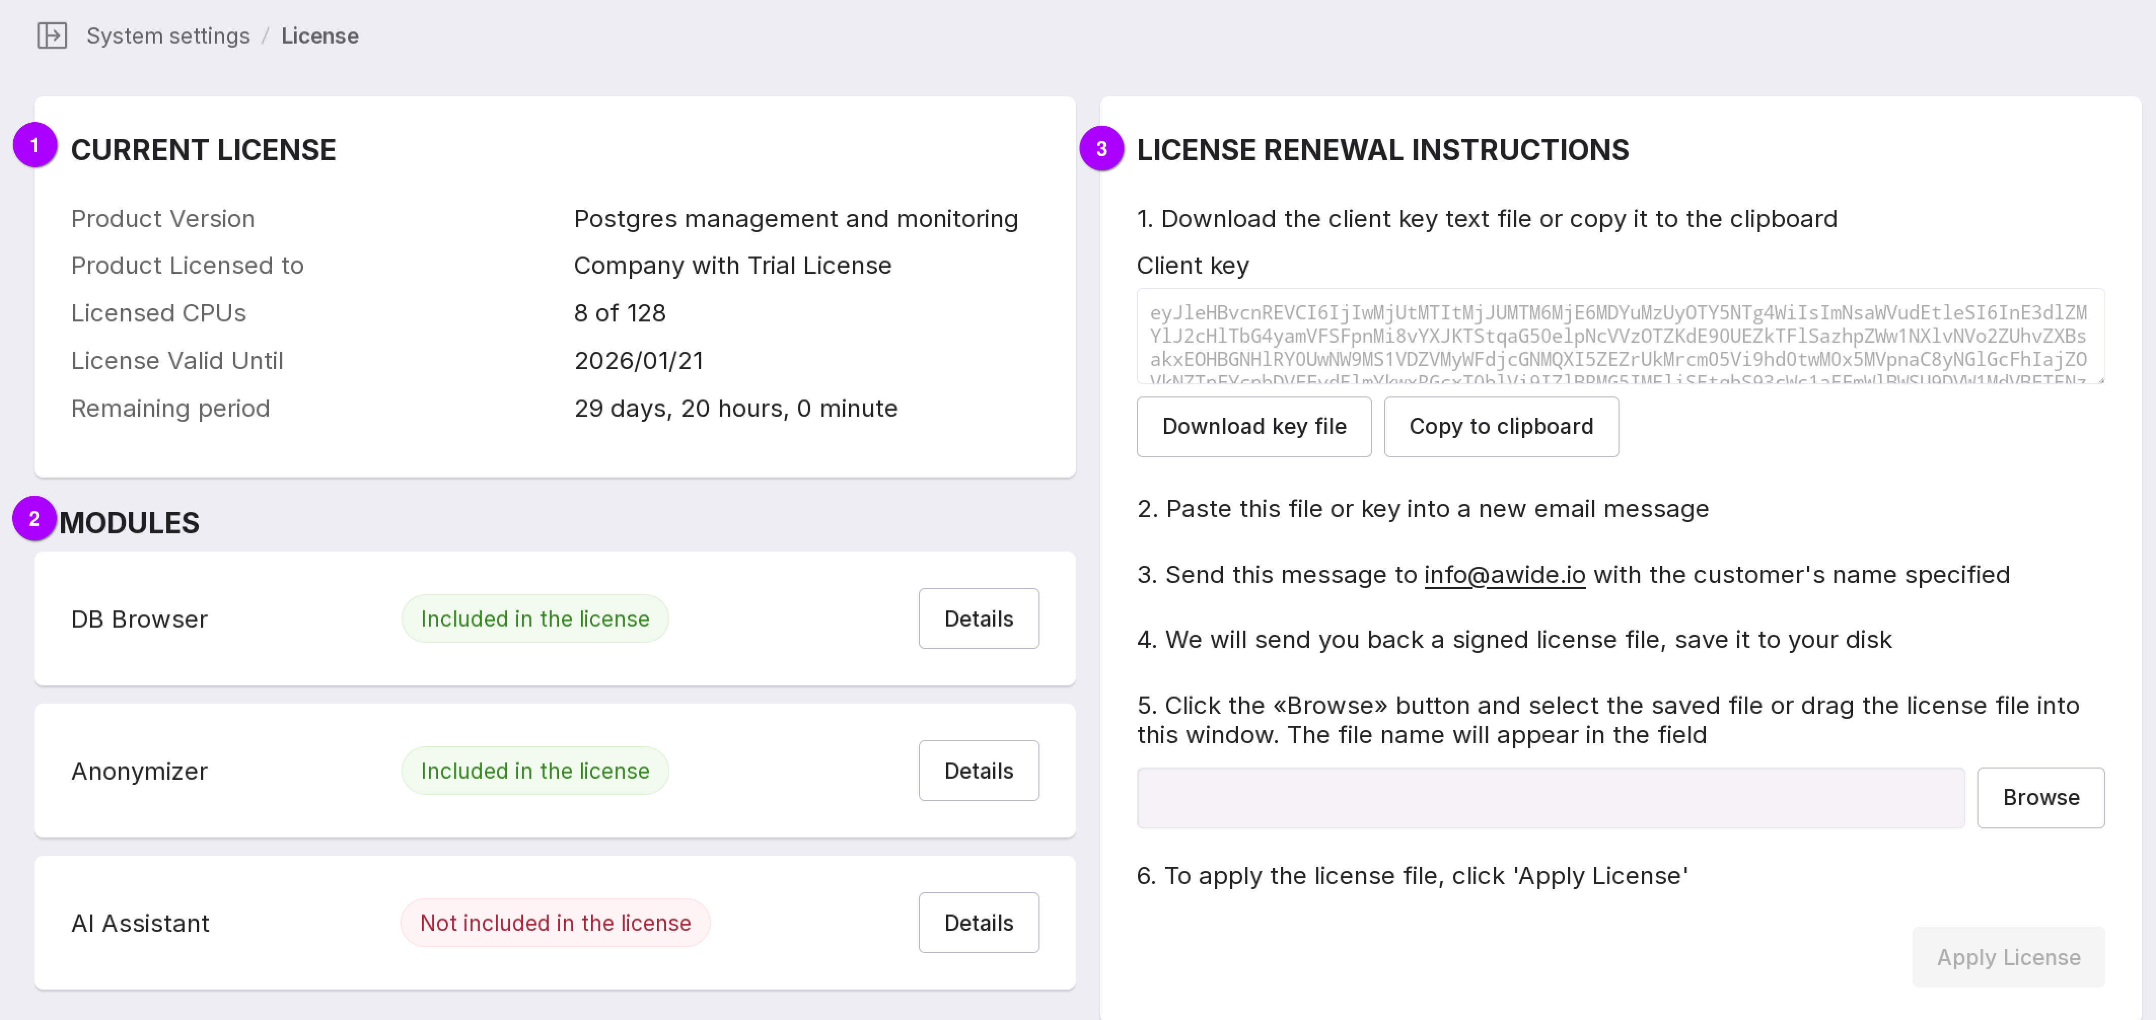Viewport: 2156px width, 1020px height.
Task: Open info@awide.io email link
Action: tap(1504, 575)
